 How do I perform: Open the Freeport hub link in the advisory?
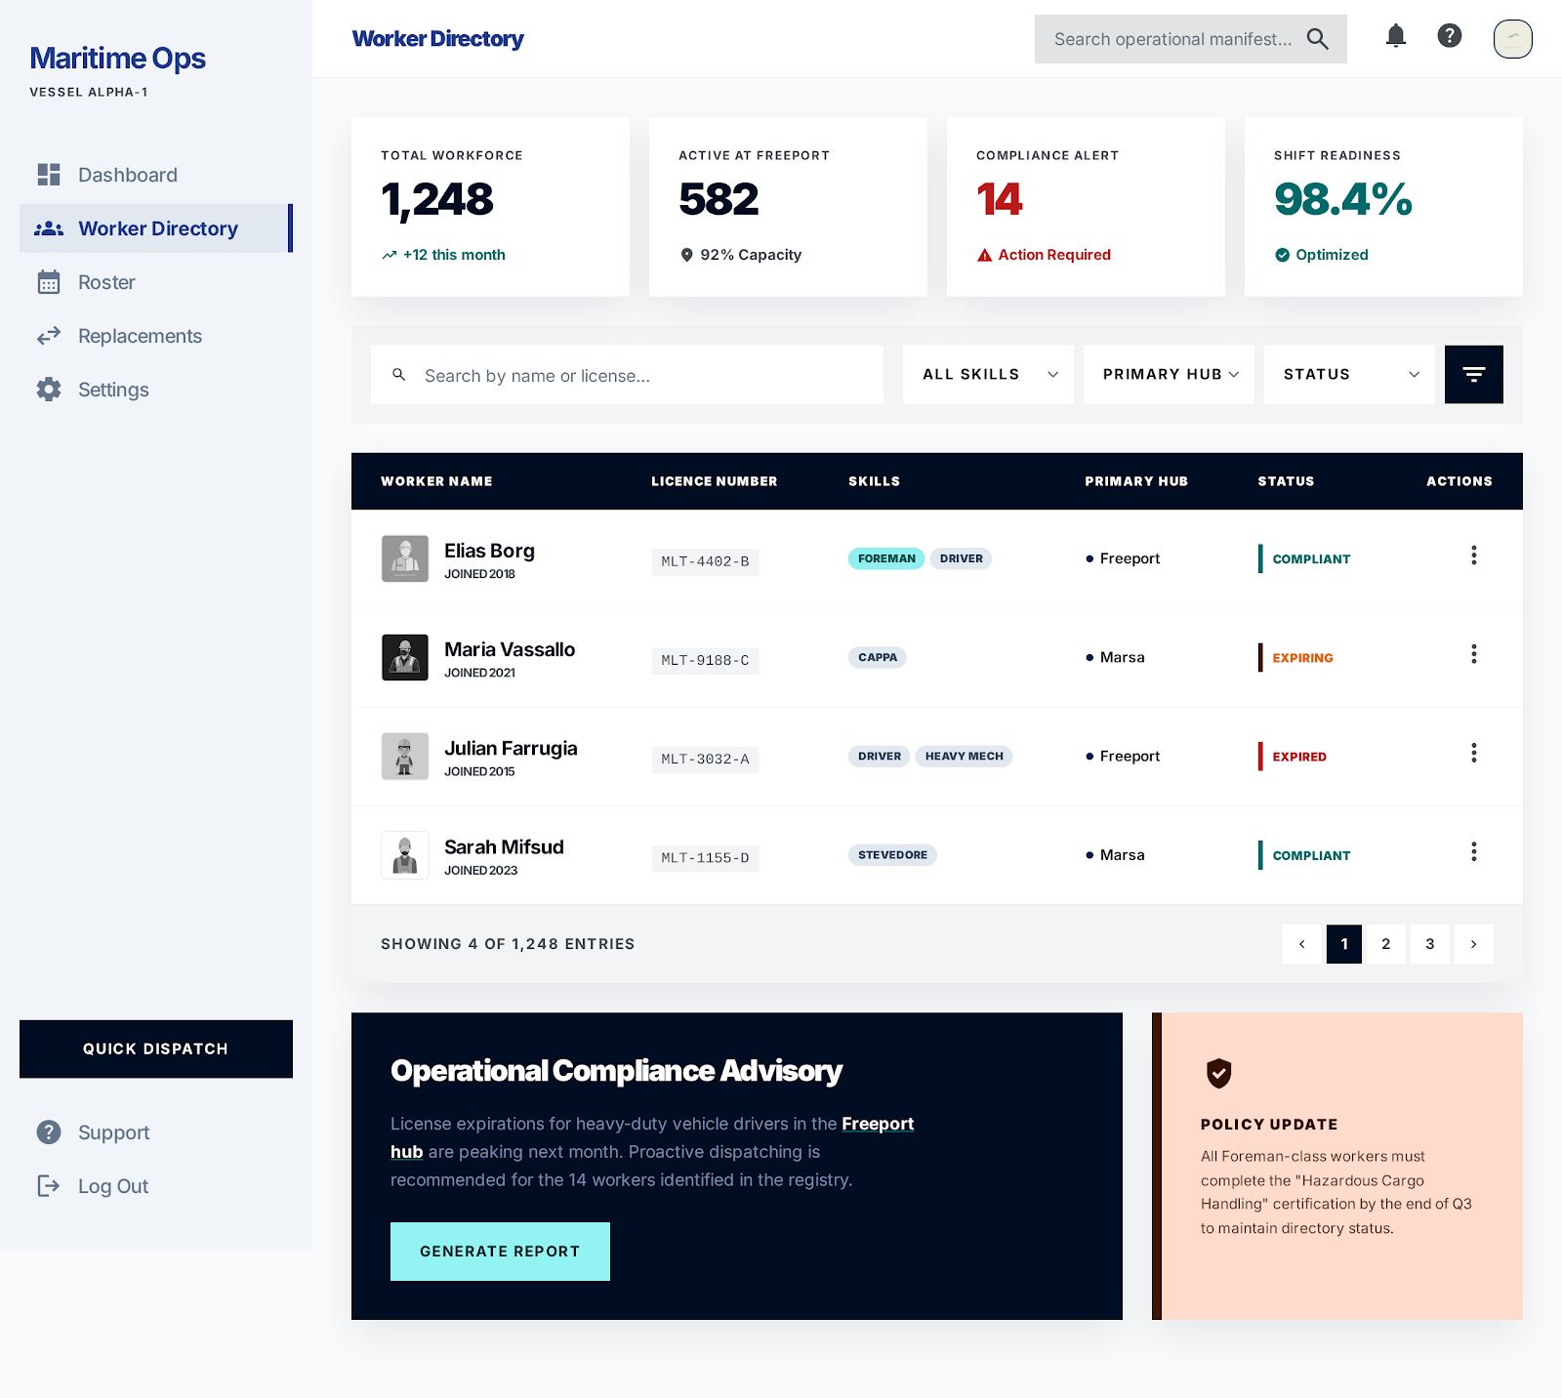tap(878, 1124)
